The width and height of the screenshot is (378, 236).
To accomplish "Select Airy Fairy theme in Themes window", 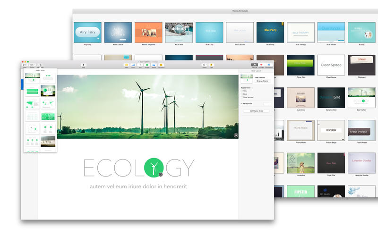I will [87, 33].
